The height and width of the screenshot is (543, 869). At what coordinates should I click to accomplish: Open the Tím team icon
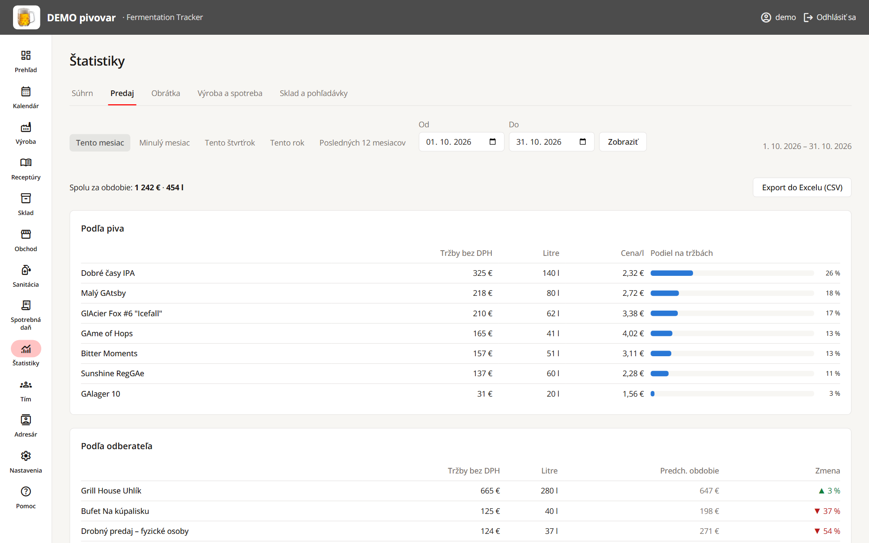(26, 385)
